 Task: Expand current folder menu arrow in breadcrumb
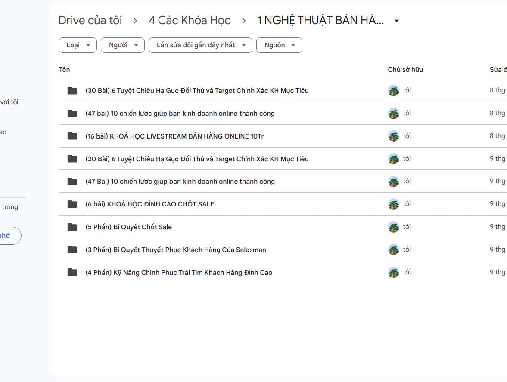point(396,21)
